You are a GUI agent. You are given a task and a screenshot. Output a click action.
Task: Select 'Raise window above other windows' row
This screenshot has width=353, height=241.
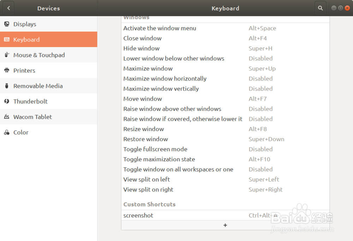225,109
